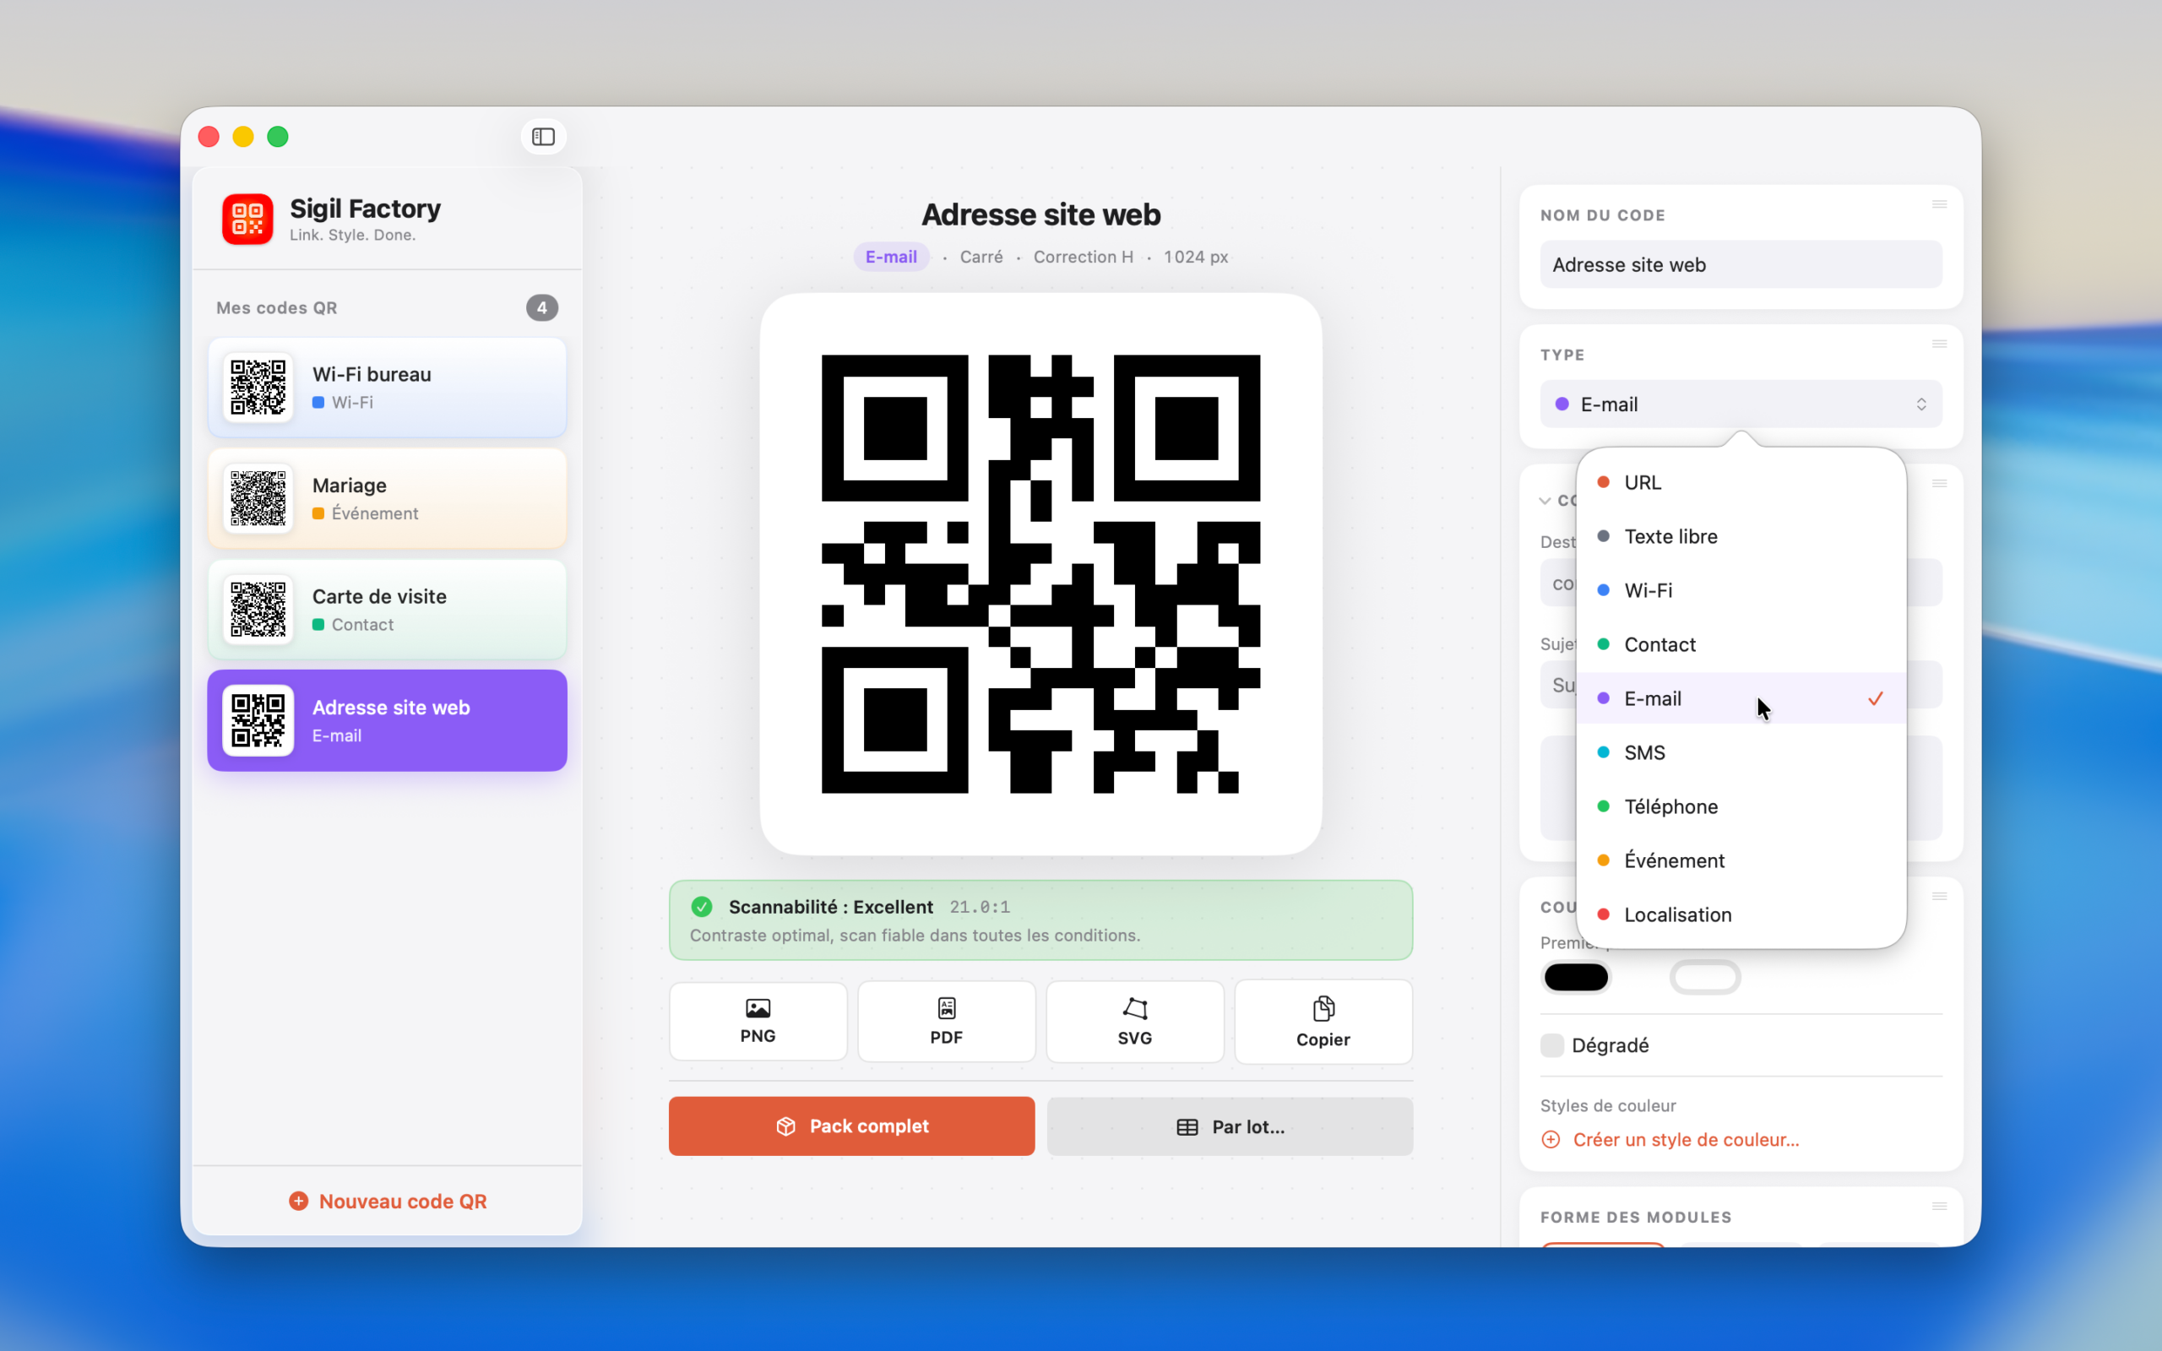
Task: Open the Type dropdown showing E-mail
Action: [1741, 404]
